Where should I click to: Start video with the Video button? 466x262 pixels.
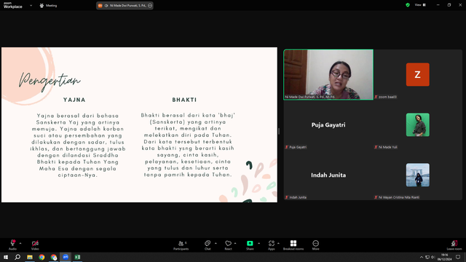pos(35,245)
